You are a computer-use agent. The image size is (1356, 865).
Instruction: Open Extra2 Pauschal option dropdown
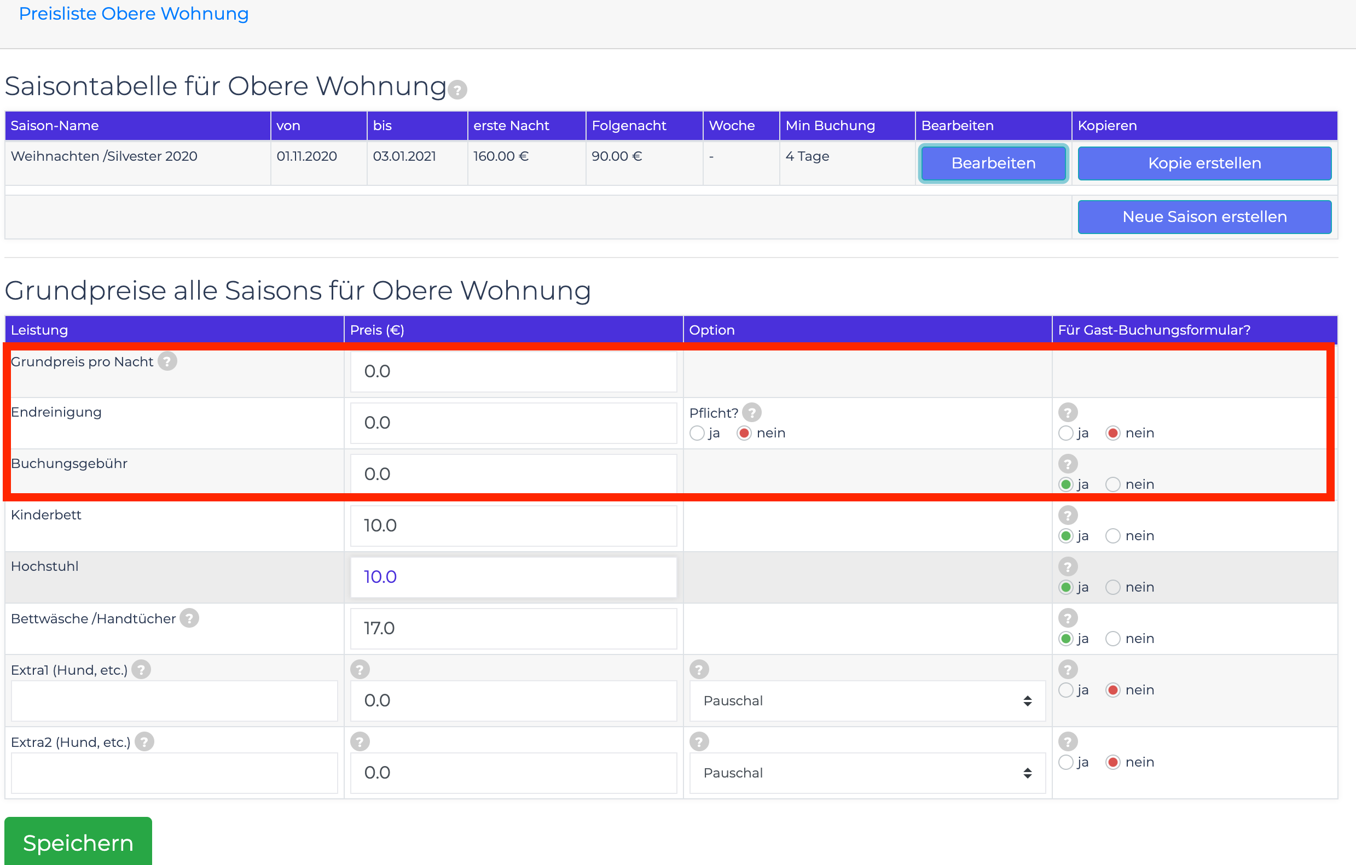pyautogui.click(x=867, y=773)
